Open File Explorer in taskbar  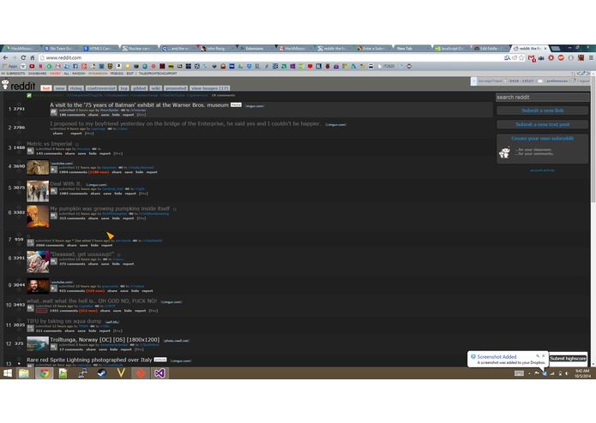23,373
